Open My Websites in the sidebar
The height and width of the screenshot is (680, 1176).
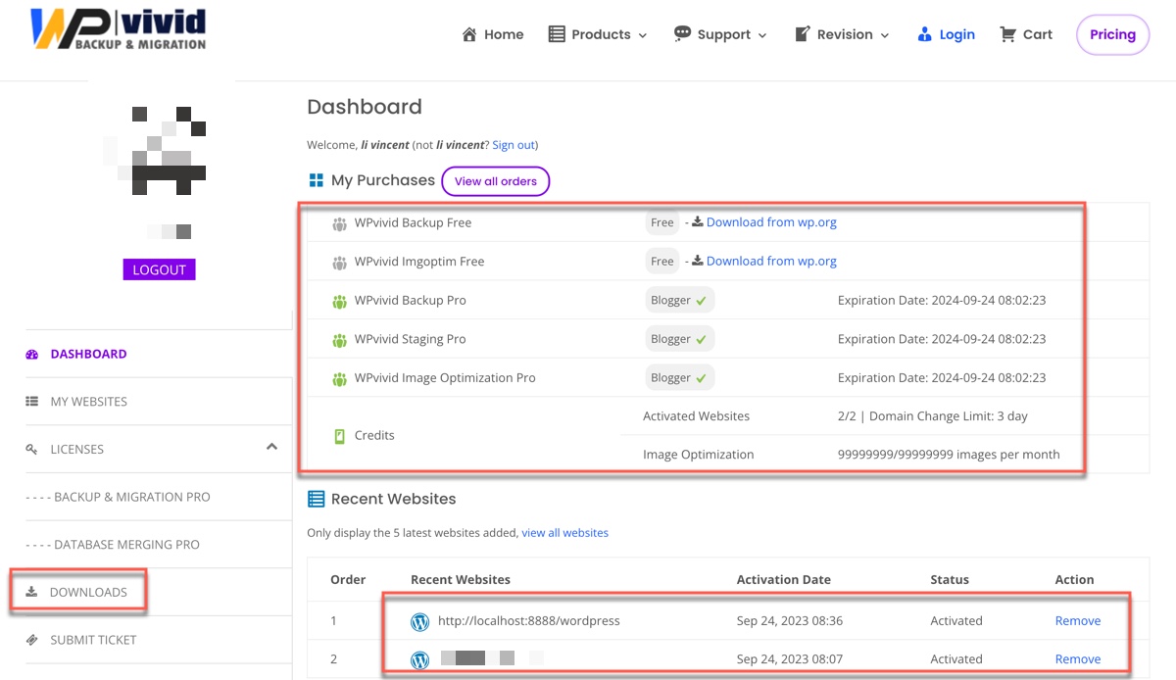88,402
